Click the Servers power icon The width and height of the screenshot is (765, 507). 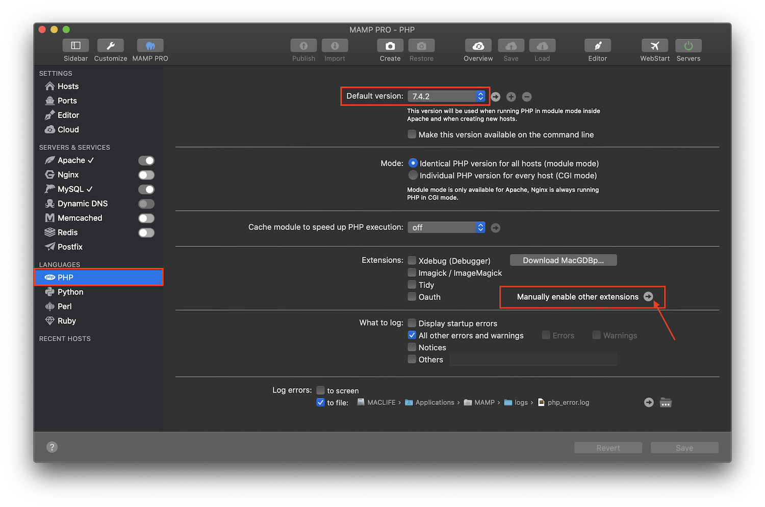688,45
